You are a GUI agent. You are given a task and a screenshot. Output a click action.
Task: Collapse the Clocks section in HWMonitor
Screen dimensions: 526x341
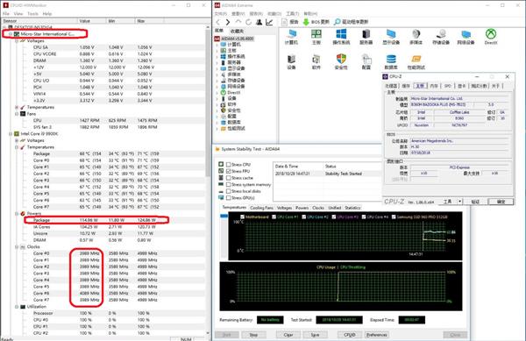point(17,247)
